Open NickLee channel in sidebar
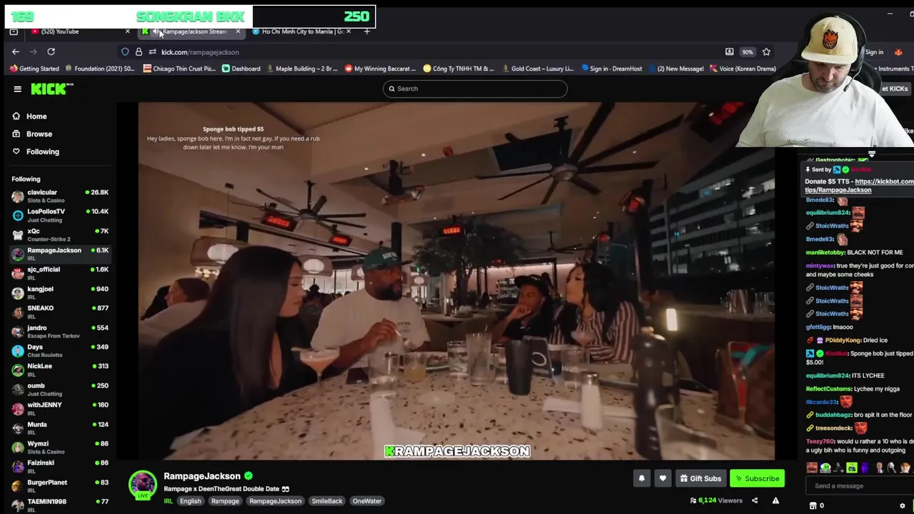914x514 pixels. (x=60, y=369)
